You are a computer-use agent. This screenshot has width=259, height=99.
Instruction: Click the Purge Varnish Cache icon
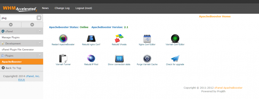(147, 58)
